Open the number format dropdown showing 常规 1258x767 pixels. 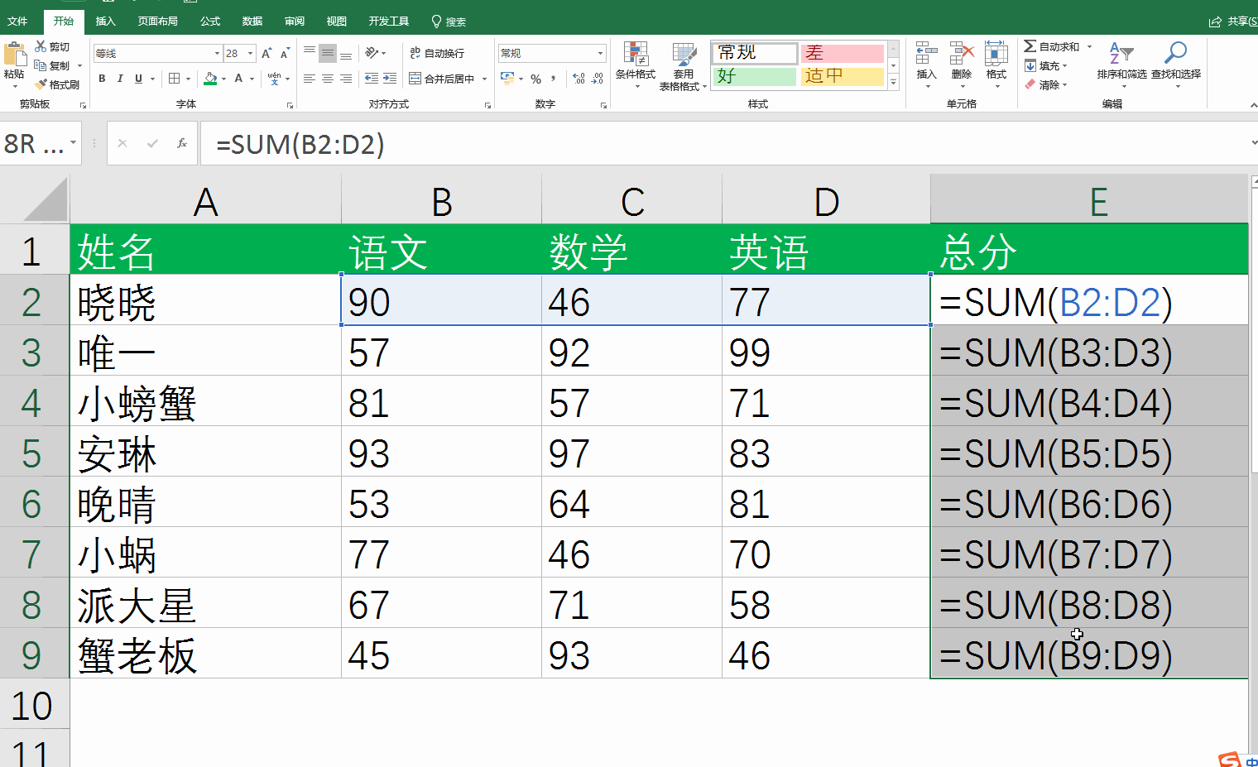tap(550, 52)
